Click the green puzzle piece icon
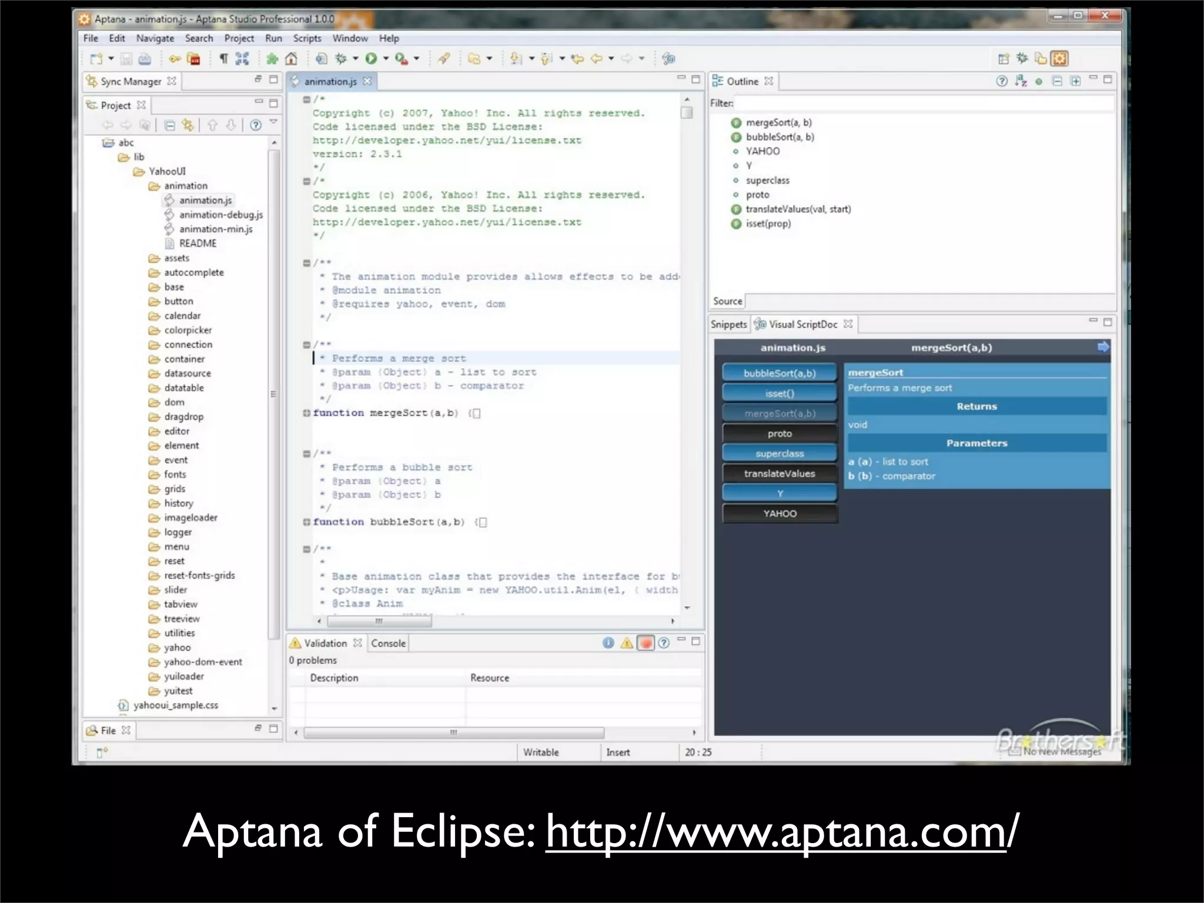1204x903 pixels. tap(272, 58)
